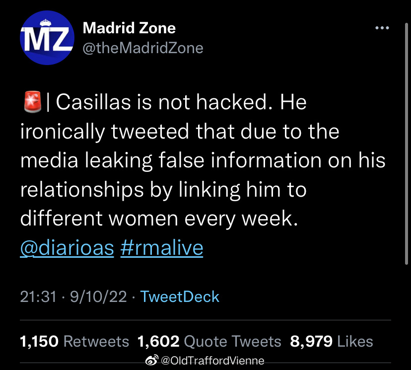This screenshot has height=370, width=411.
Task: Open the @theMadridZone handle link
Action: point(143,48)
